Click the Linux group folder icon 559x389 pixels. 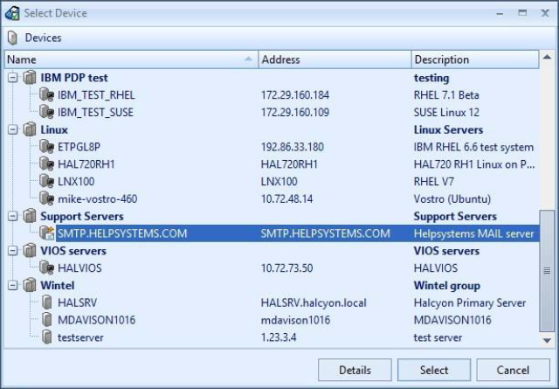click(30, 129)
